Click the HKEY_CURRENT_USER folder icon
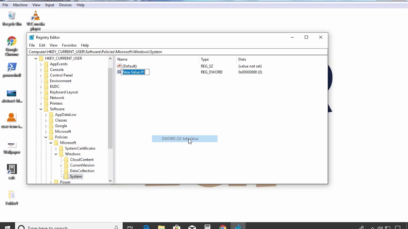Screen dimensions: 408x229 [x=41, y=59]
